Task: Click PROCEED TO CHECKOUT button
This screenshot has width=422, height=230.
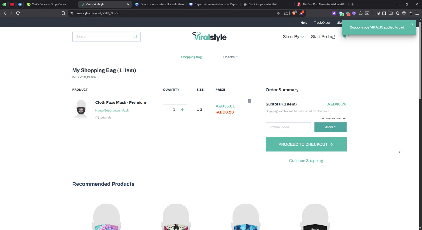Action: (306, 144)
